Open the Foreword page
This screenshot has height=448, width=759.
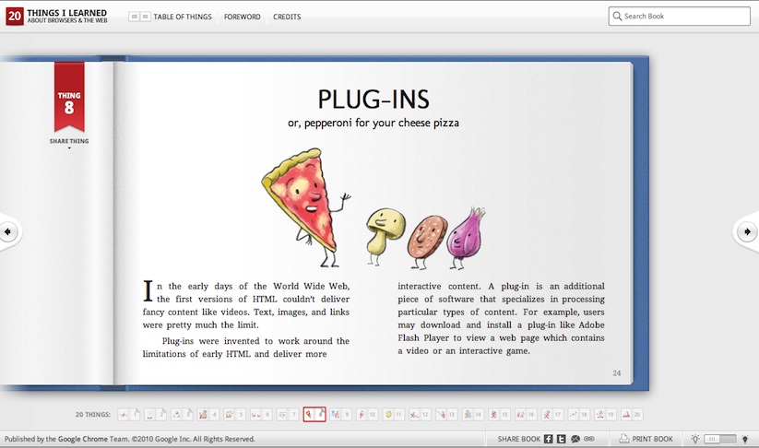pos(242,17)
